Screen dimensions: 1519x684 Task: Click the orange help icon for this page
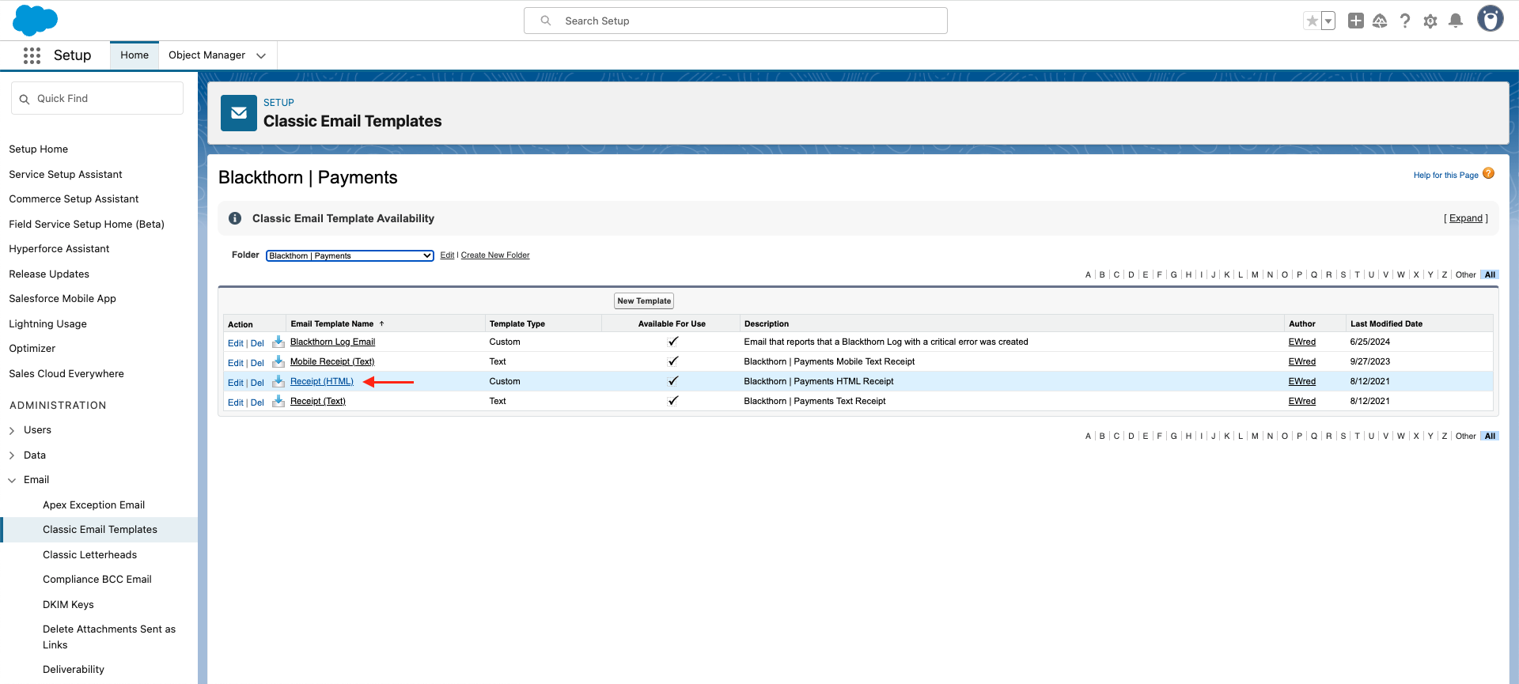[x=1489, y=174]
